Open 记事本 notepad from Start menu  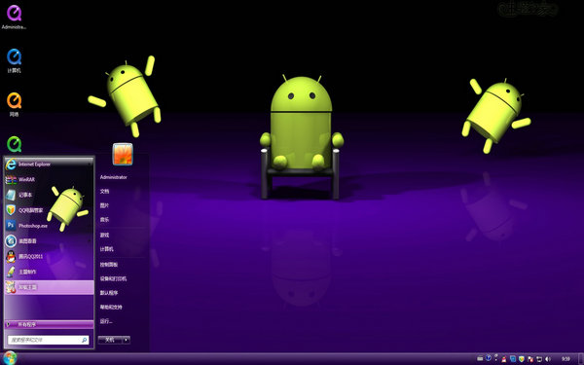click(x=49, y=195)
